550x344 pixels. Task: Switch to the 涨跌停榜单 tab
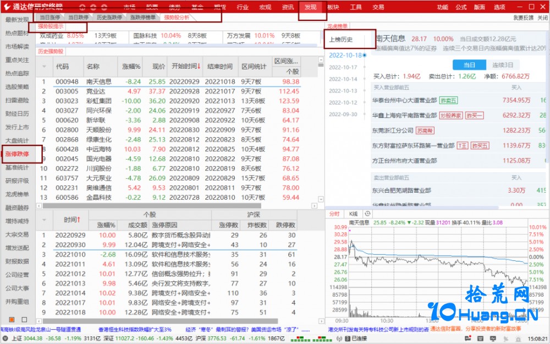tap(143, 17)
